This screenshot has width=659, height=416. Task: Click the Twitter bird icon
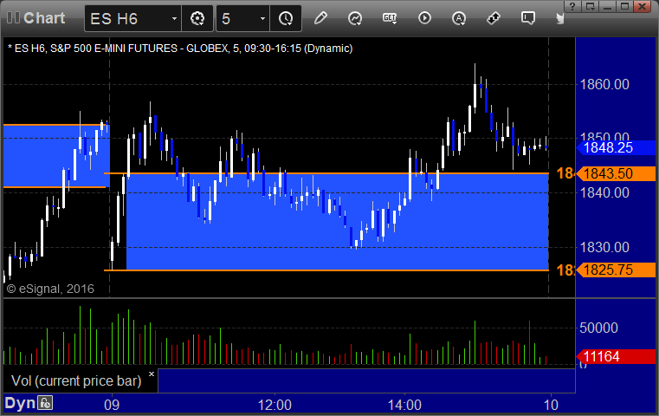tap(559, 18)
